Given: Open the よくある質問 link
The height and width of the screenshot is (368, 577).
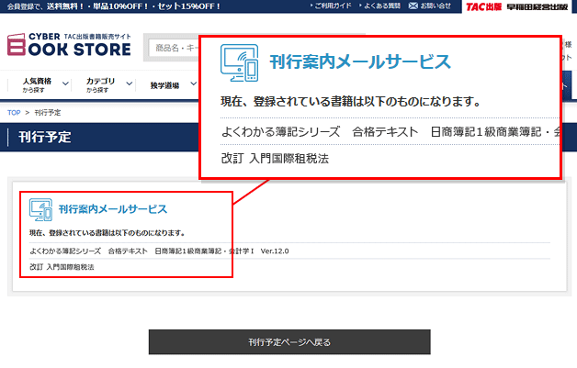Looking at the screenshot, I should point(382,6).
